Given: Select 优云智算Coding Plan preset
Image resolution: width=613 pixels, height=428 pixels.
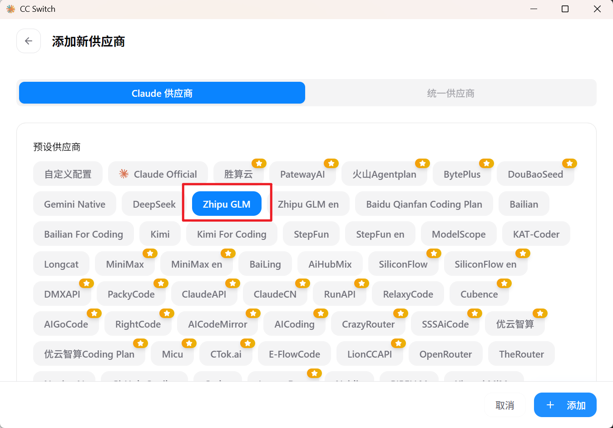Looking at the screenshot, I should pyautogui.click(x=89, y=354).
